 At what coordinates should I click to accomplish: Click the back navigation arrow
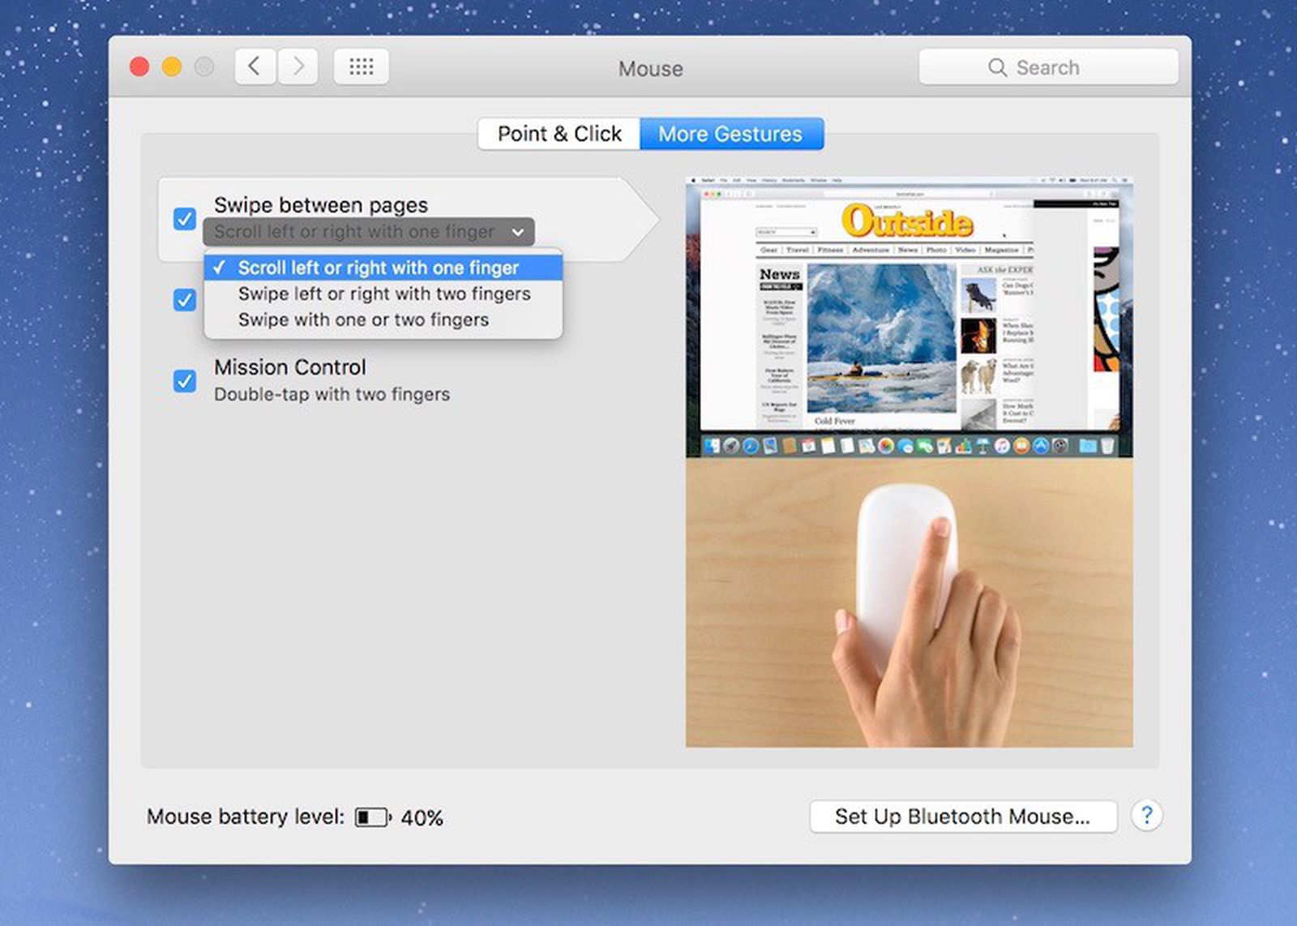(x=255, y=66)
